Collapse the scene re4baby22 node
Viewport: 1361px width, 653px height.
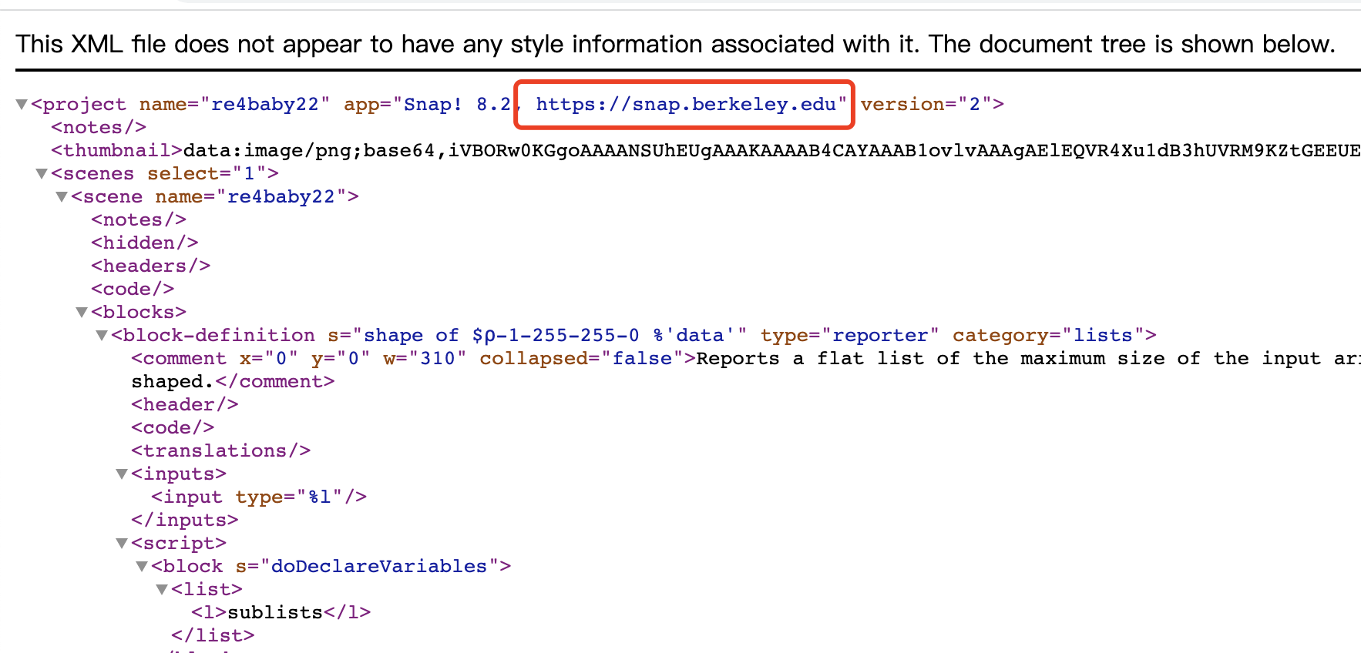click(x=62, y=197)
